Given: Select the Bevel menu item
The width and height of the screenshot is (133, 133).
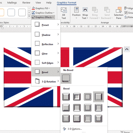Looking at the screenshot, I should coord(46,72).
